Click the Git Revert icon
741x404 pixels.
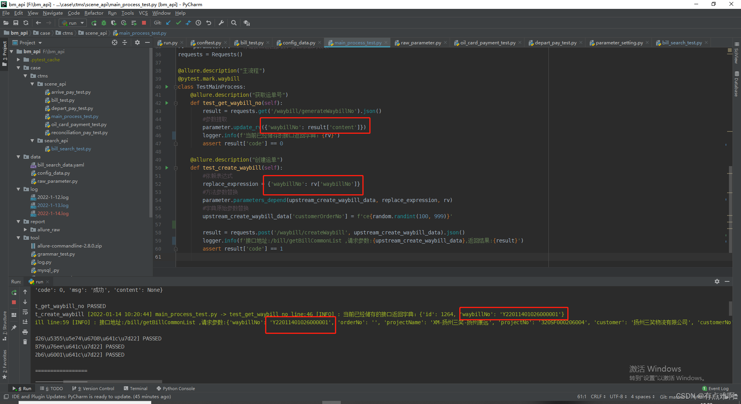click(209, 23)
